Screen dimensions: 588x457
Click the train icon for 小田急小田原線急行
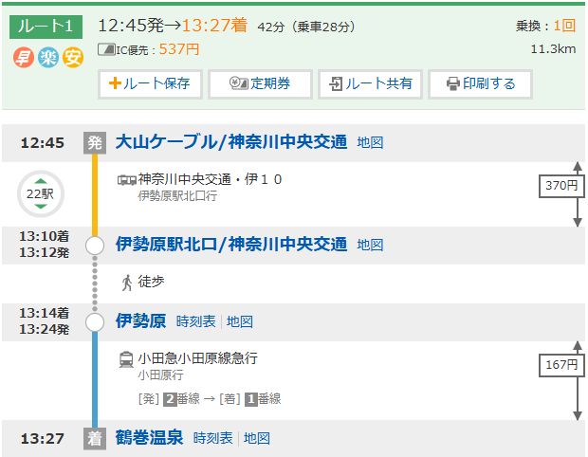tap(126, 358)
